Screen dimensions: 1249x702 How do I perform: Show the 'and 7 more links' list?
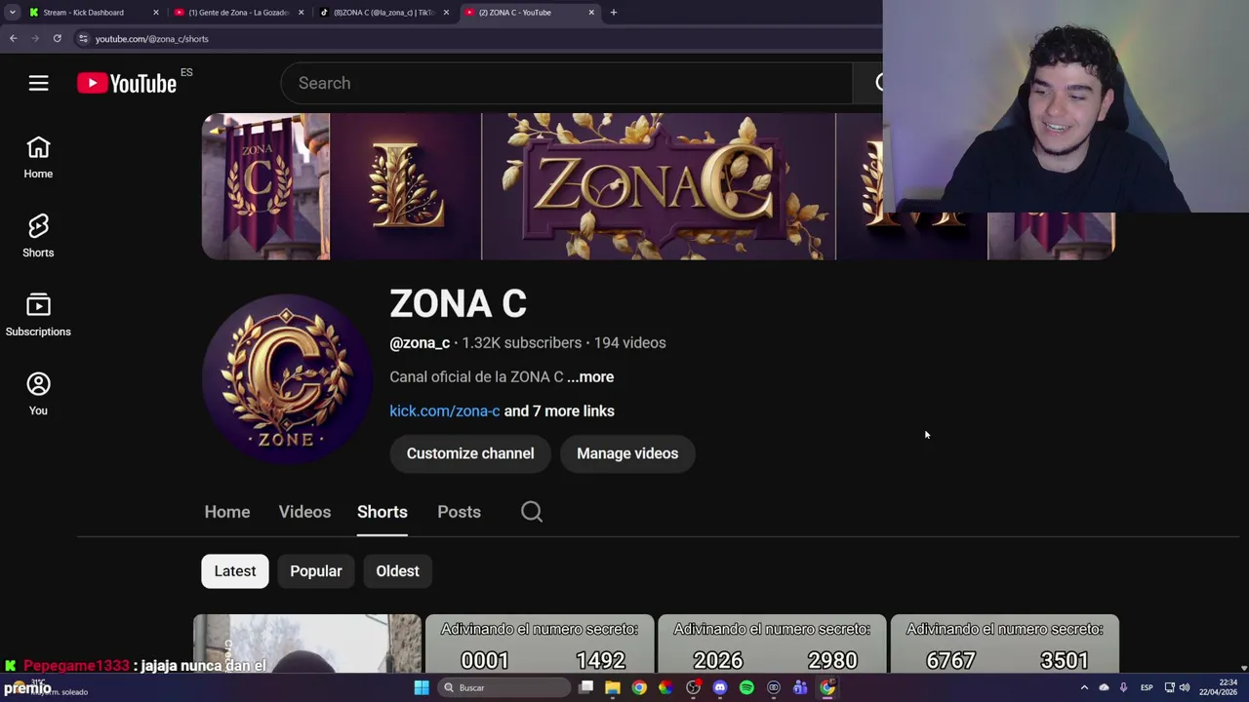(559, 410)
